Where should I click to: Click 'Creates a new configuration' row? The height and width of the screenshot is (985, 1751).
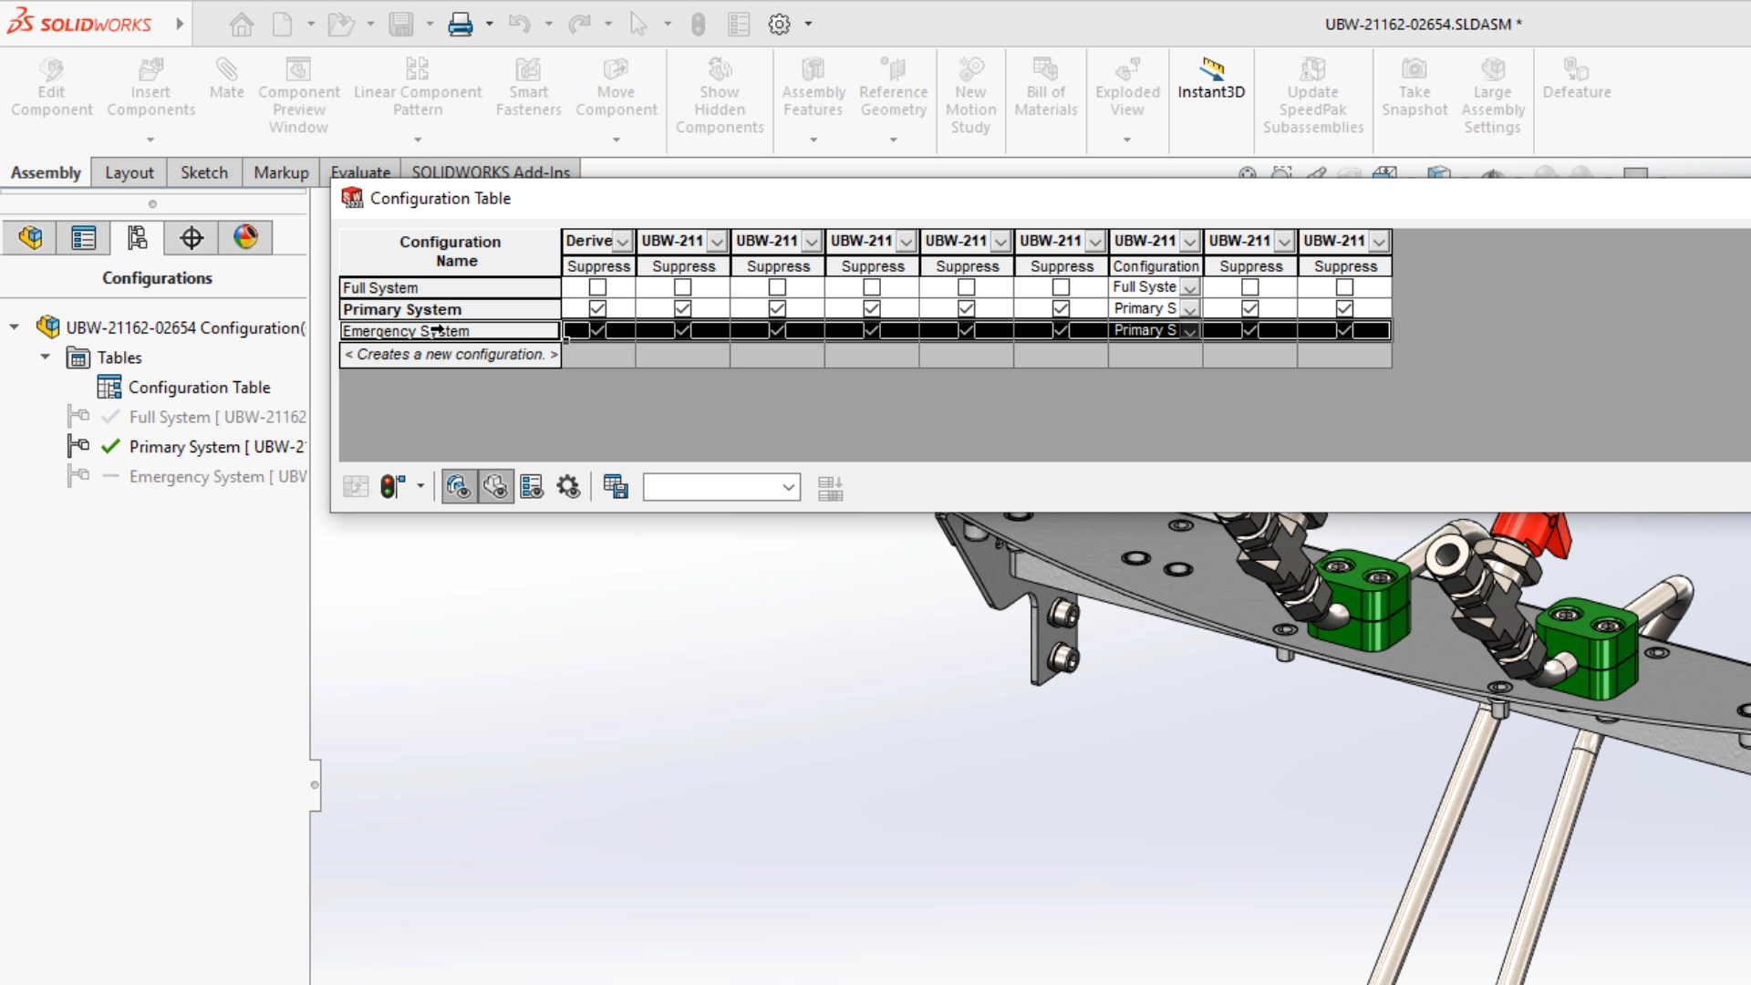tap(451, 355)
